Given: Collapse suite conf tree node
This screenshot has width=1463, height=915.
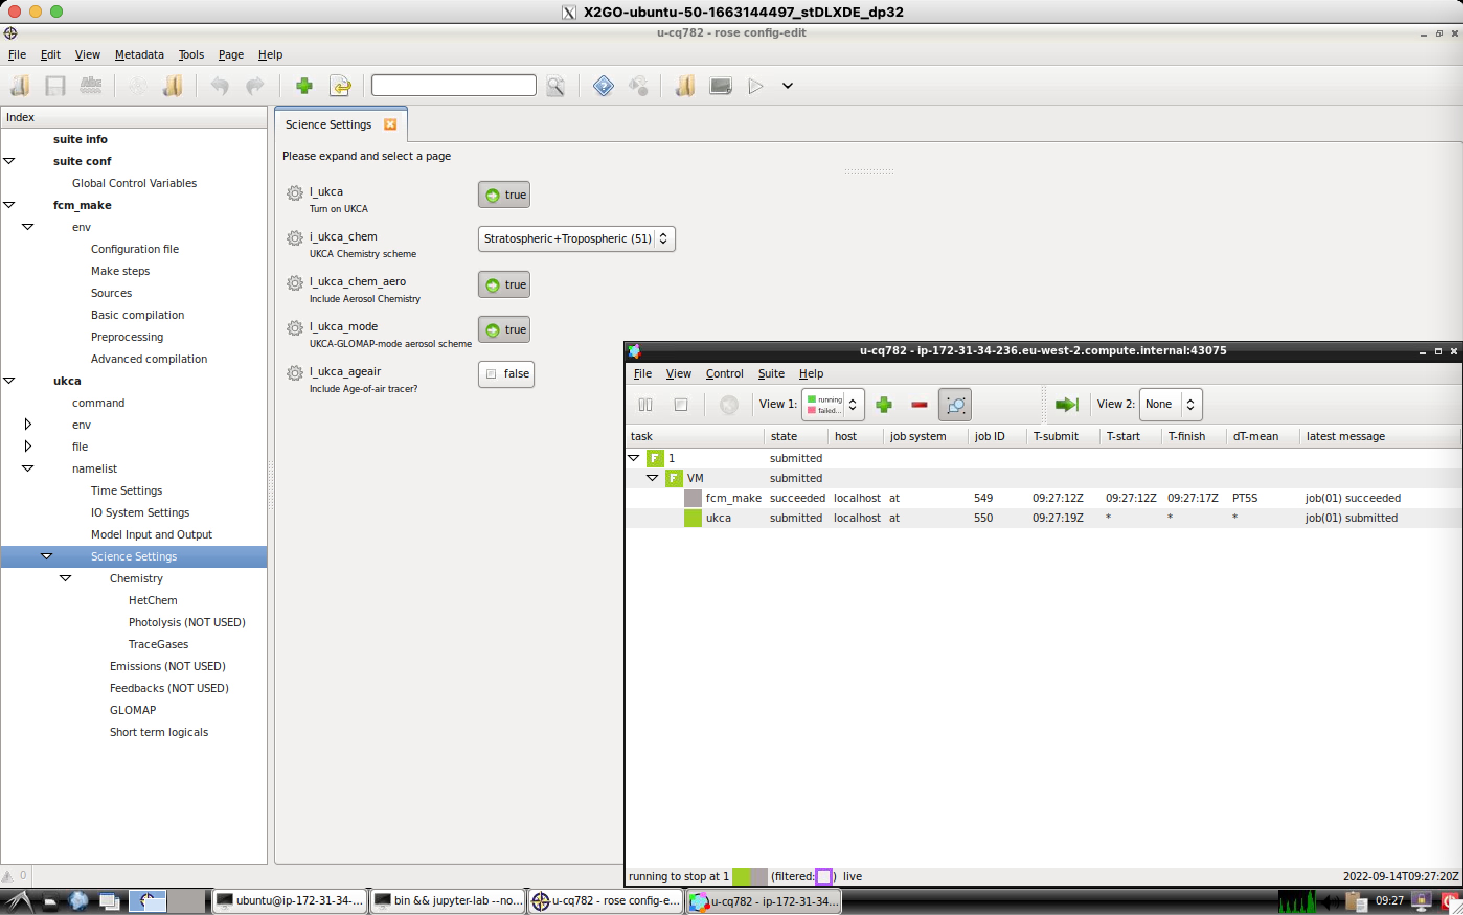Looking at the screenshot, I should [x=9, y=161].
